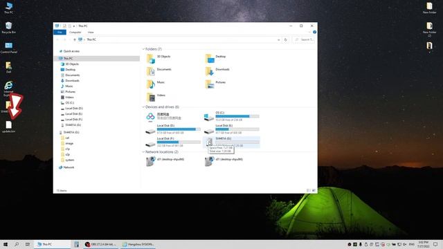The width and height of the screenshot is (443, 249).
Task: Select the Baidu Netdisk cloud drive icon
Action: click(x=150, y=116)
